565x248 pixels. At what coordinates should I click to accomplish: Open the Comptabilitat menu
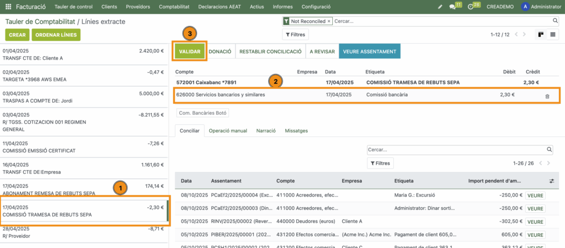(174, 7)
